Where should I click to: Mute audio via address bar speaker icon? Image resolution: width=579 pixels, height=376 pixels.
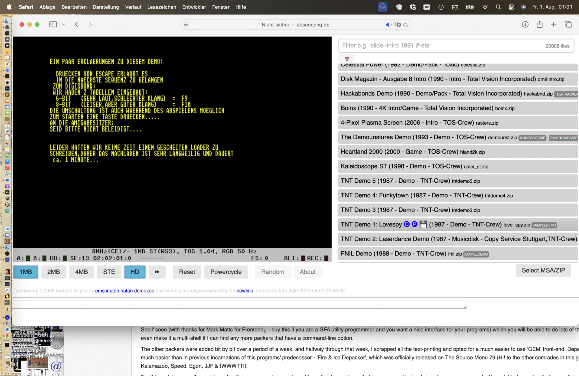388,25
